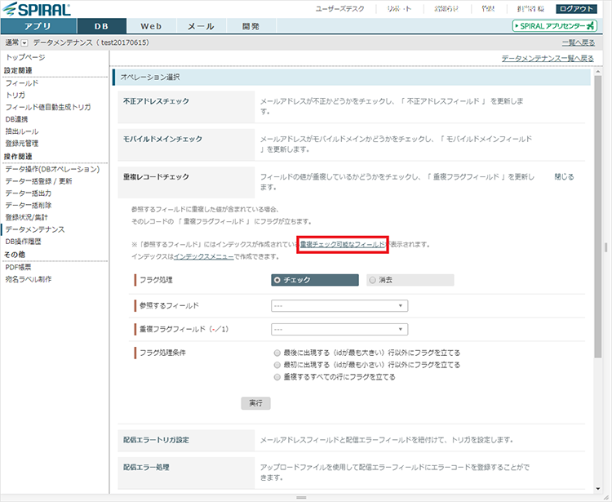Open the 参照するフィールド dropdown
Viewport: 612px width, 502px height.
click(x=339, y=305)
